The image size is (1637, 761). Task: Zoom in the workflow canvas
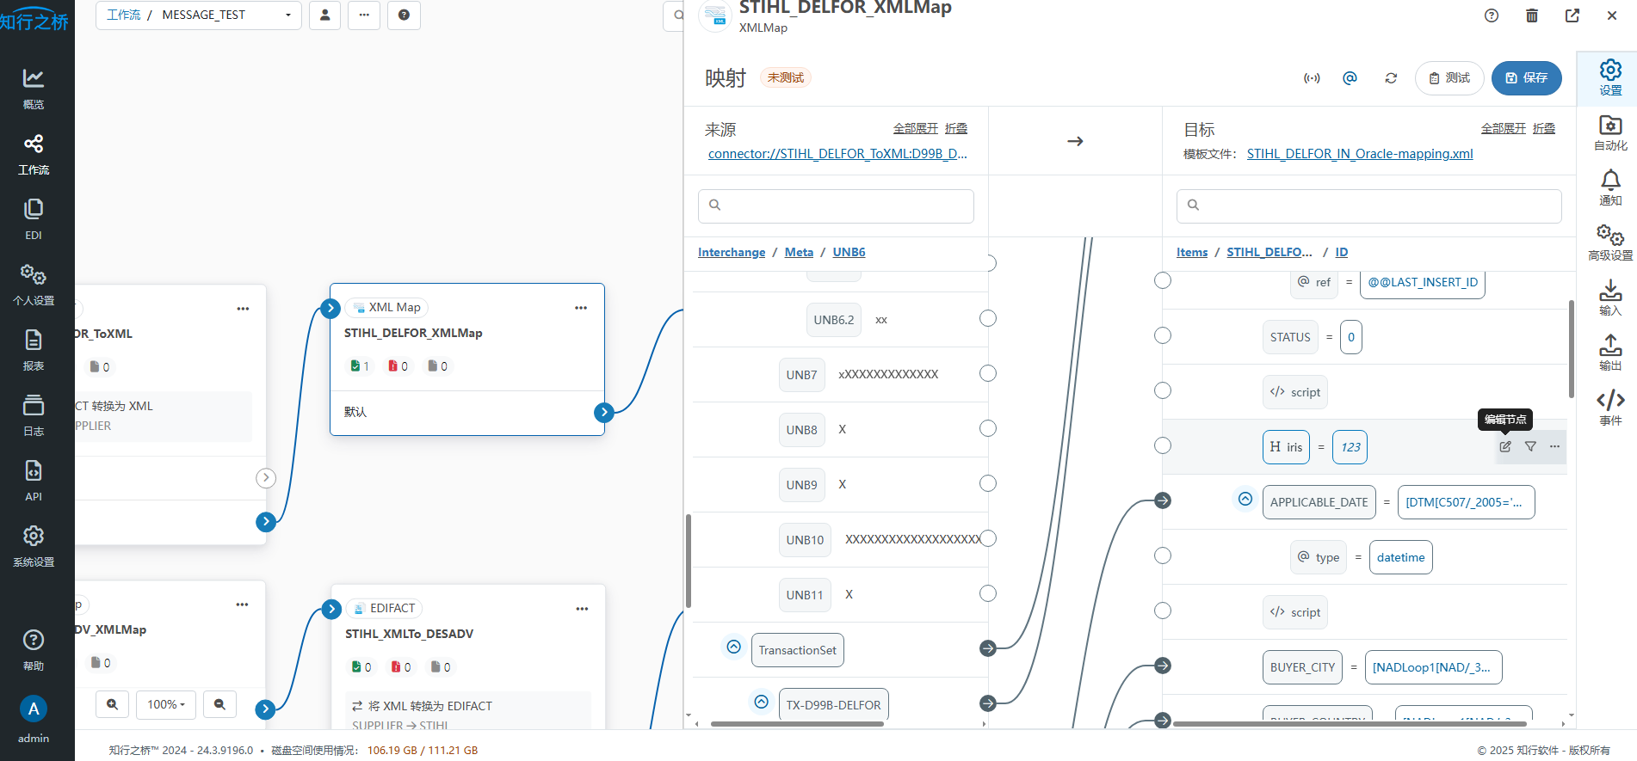click(x=113, y=704)
